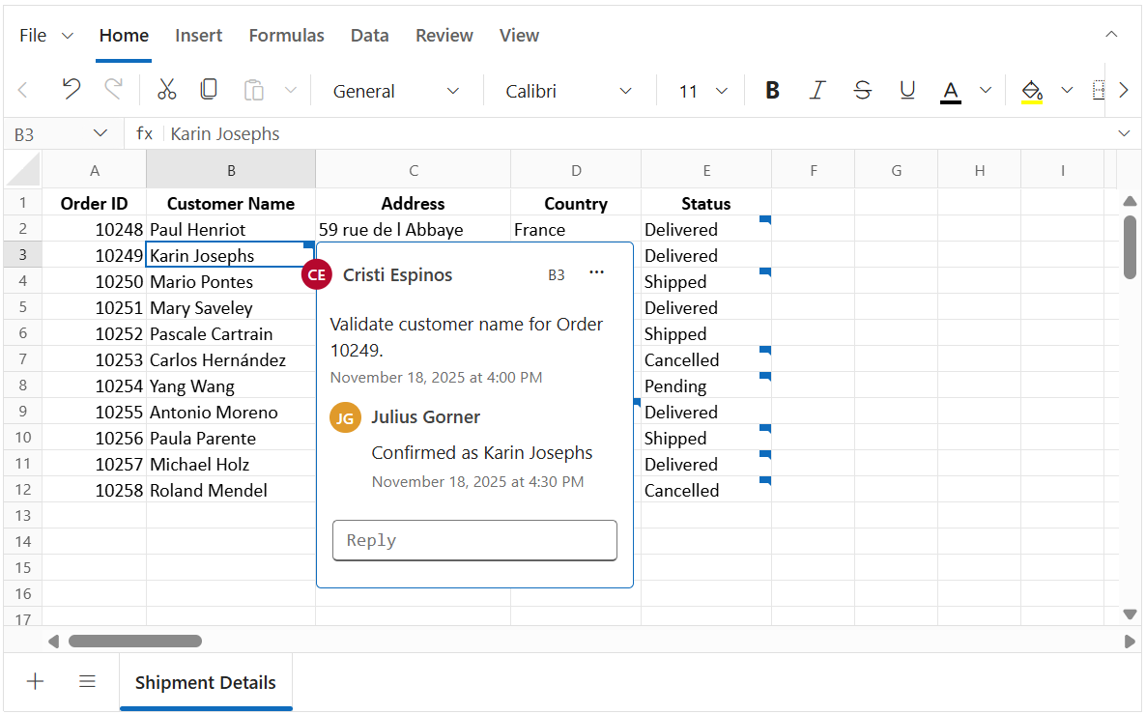Apply the yellow fill color bucket
This screenshot has height=714, width=1146.
pos(1031,92)
